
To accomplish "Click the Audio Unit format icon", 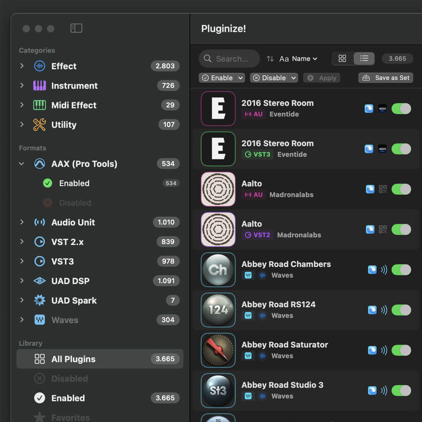I will 40,222.
